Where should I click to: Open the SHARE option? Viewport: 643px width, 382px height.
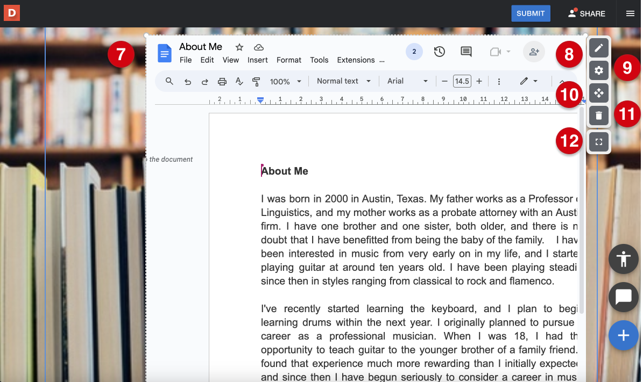[x=587, y=13]
